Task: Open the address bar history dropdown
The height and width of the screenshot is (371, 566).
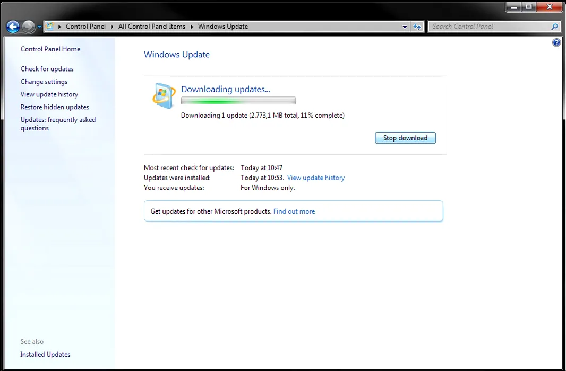Action: coord(405,26)
